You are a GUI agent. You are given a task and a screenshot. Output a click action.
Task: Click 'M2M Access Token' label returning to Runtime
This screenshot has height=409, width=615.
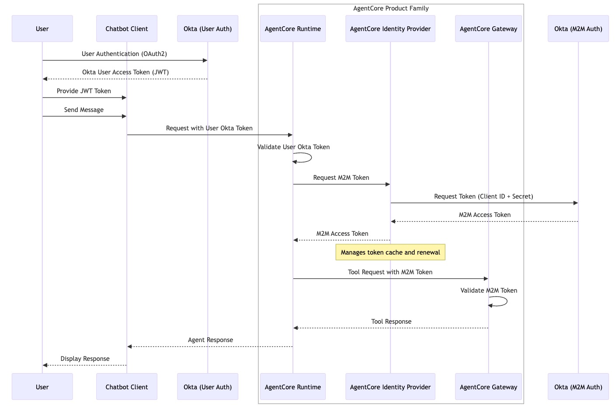[x=342, y=234]
